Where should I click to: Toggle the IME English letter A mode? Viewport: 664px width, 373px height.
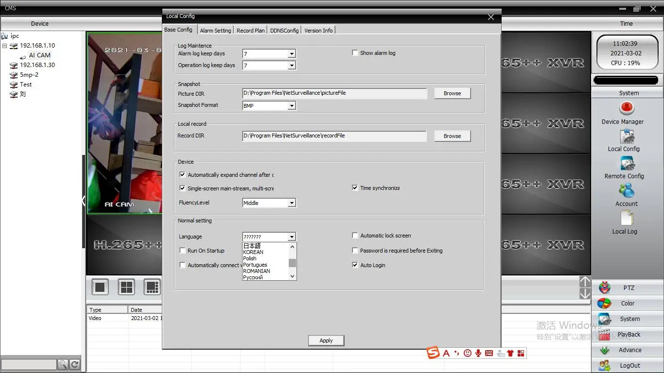coord(446,353)
